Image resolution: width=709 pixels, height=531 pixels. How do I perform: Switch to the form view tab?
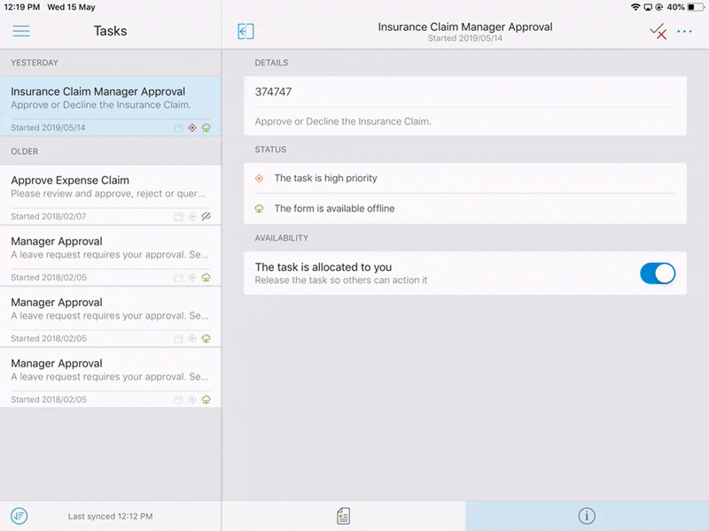(343, 516)
